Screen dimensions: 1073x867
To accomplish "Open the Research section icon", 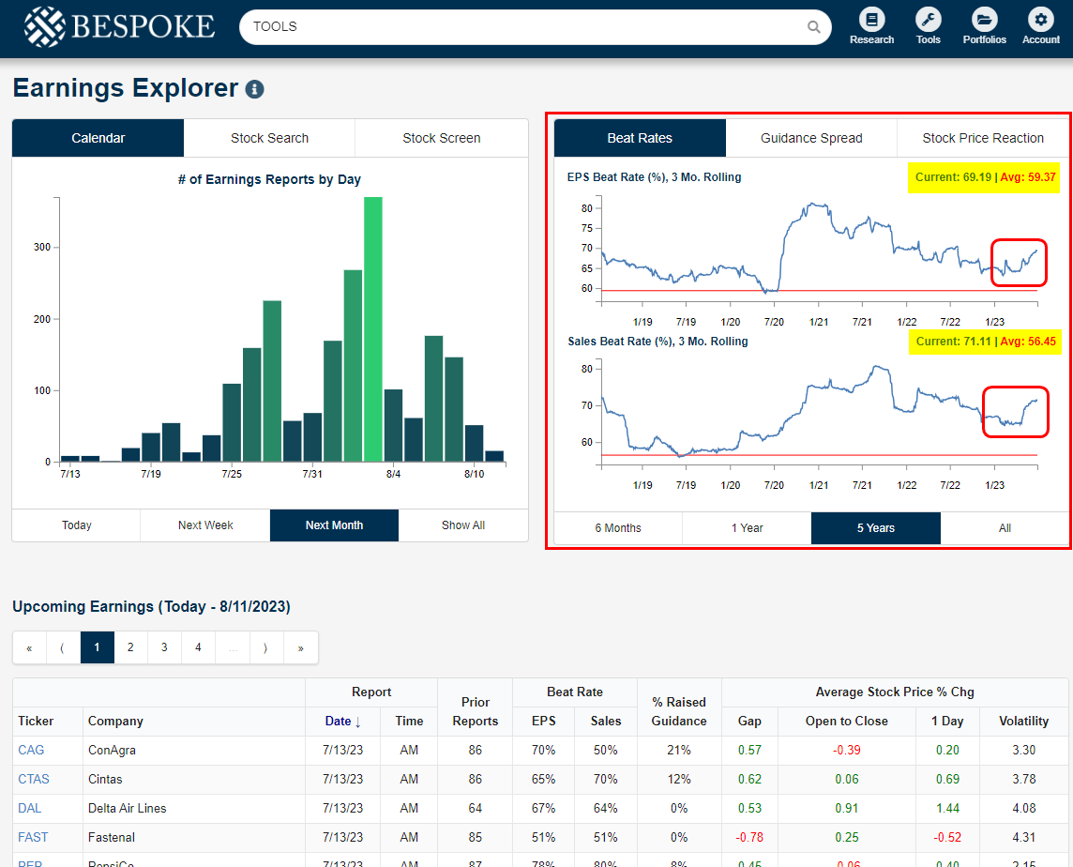I will (x=871, y=23).
